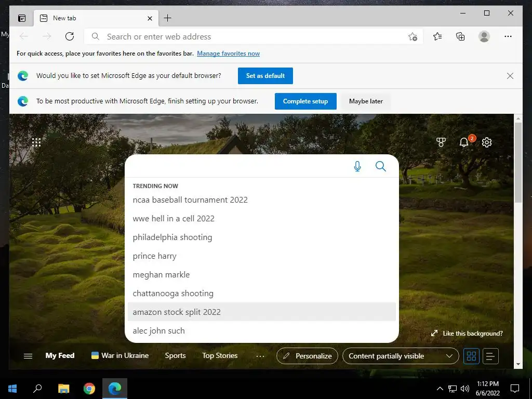Open File Explorer from taskbar
Screen dimensions: 532x399
(x=63, y=389)
